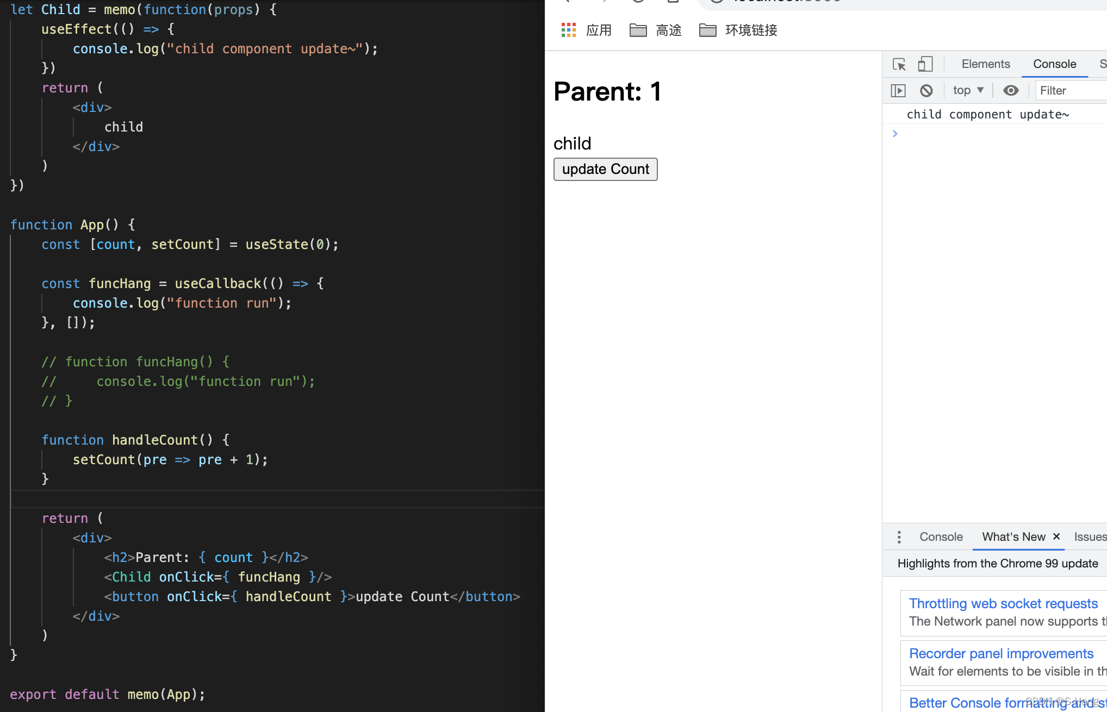Open the 应用 apps bookmark

[x=586, y=30]
